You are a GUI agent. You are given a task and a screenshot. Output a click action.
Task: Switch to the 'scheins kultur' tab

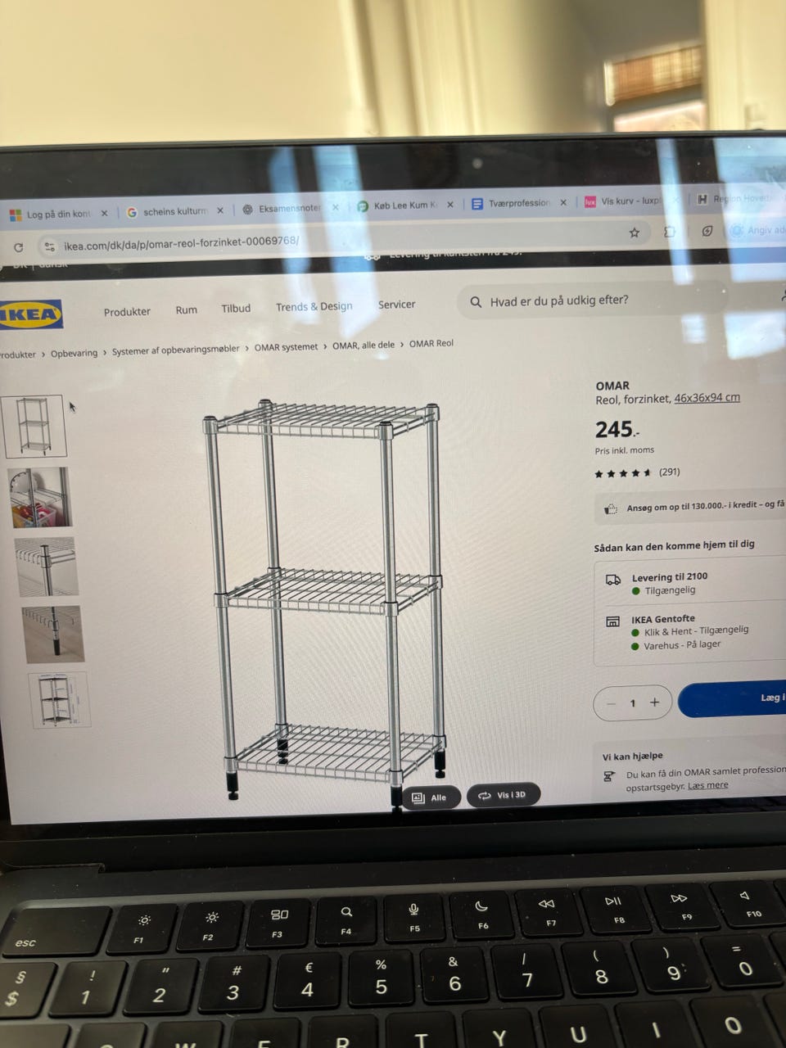[x=175, y=211]
